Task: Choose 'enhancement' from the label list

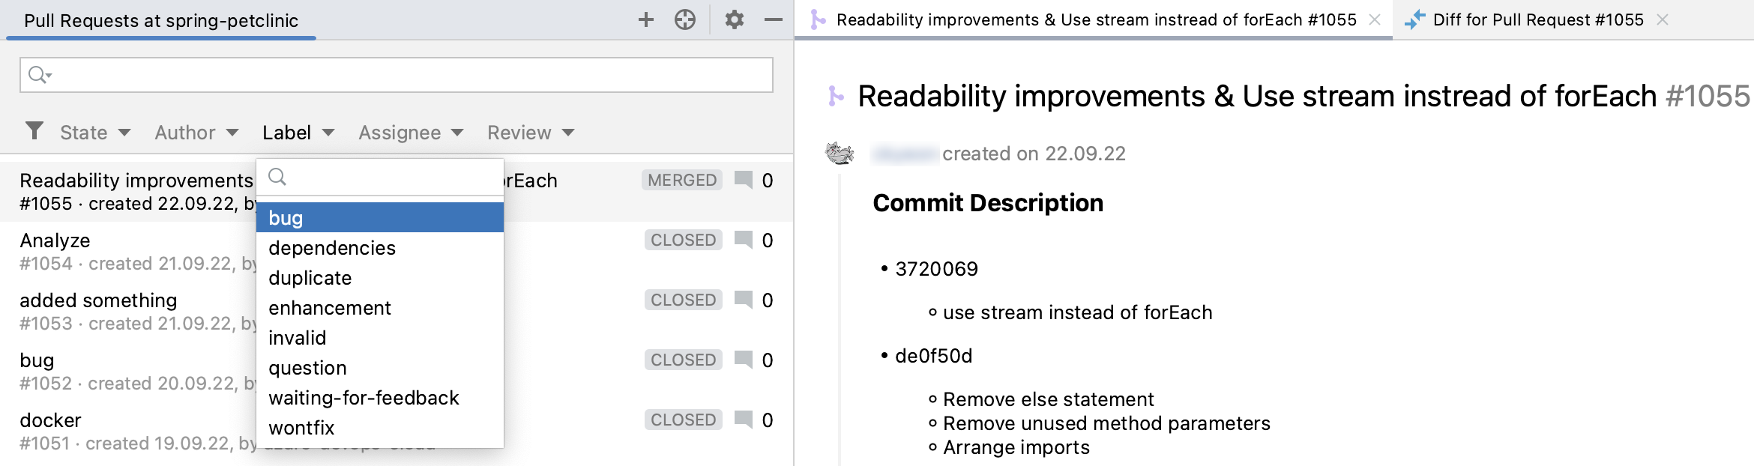Action: (330, 308)
